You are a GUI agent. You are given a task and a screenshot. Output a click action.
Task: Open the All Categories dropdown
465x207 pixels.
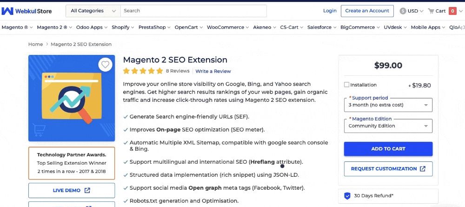[93, 11]
